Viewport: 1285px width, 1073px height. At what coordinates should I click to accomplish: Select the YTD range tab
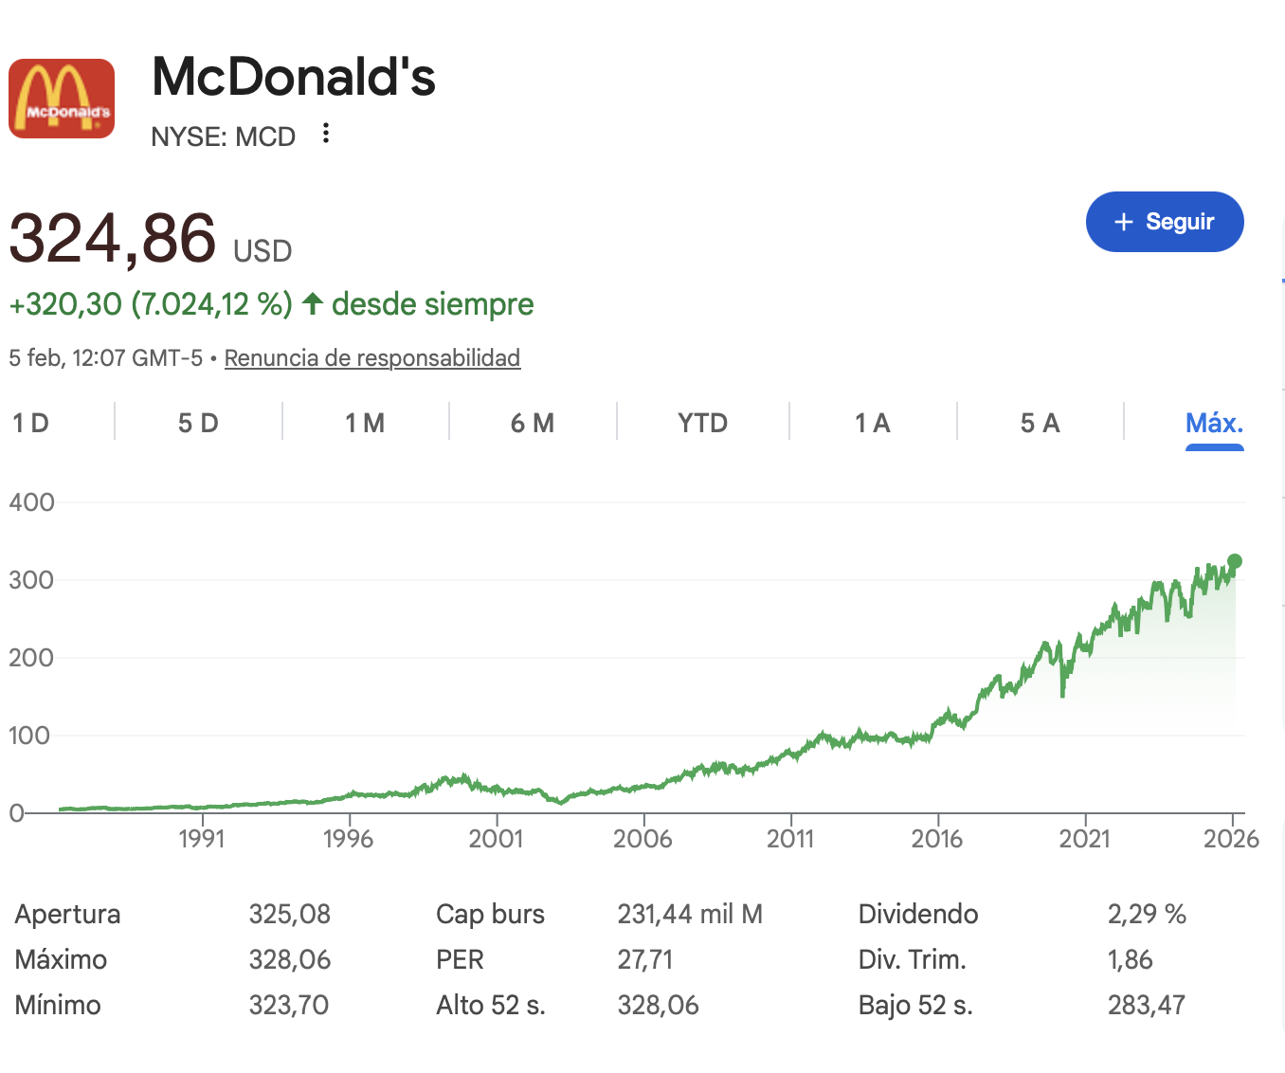pyautogui.click(x=702, y=423)
